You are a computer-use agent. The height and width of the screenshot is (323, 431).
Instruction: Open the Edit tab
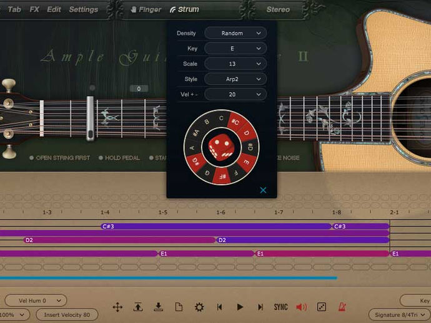(x=54, y=9)
